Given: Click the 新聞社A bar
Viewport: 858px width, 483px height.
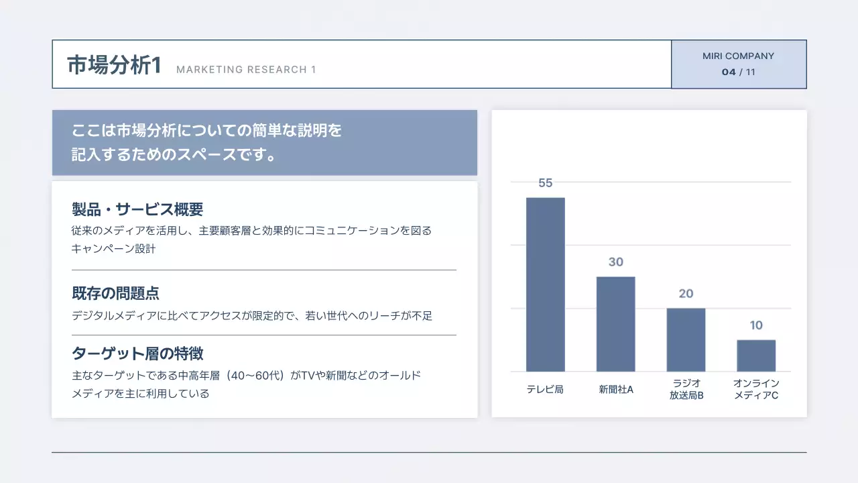Looking at the screenshot, I should click(x=615, y=324).
